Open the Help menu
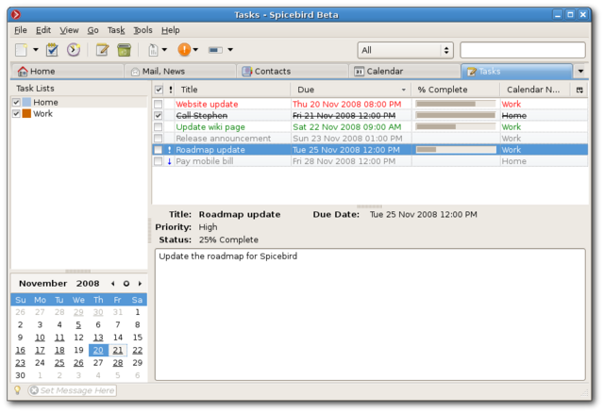The width and height of the screenshot is (604, 413). 170,30
